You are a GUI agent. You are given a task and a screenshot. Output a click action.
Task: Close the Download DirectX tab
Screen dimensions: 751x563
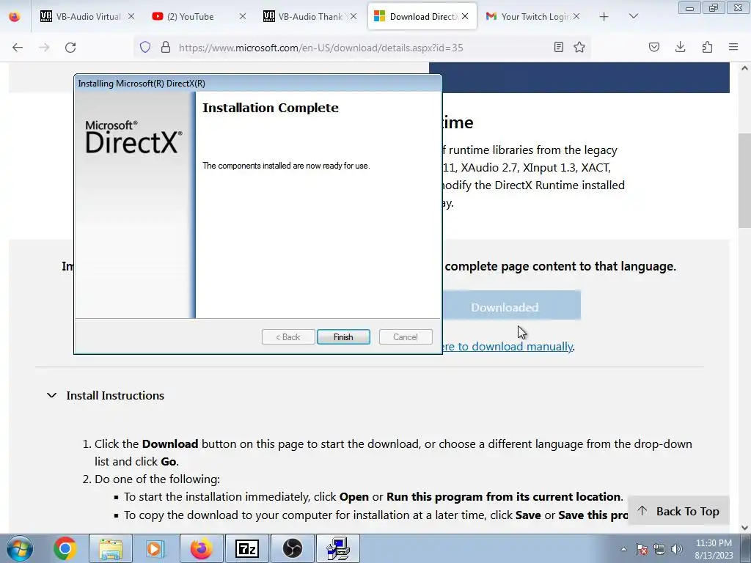(465, 16)
